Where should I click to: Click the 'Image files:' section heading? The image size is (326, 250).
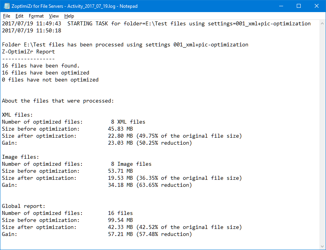21,157
